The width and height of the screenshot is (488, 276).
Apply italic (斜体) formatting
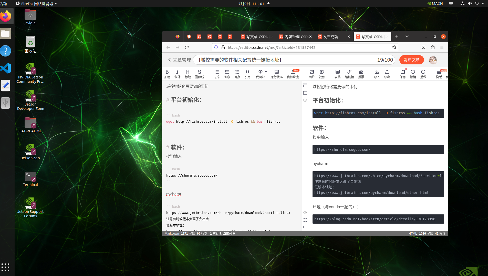pos(178,74)
